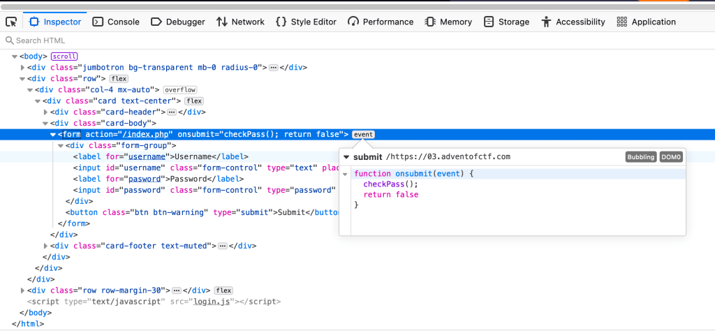
Task: Toggle the event badge on the form element
Action: pyautogui.click(x=363, y=134)
